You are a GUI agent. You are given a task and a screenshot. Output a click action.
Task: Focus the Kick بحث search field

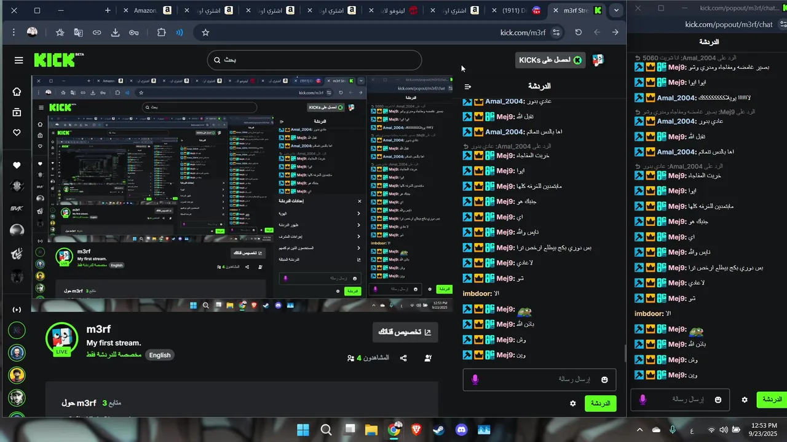pos(314,60)
